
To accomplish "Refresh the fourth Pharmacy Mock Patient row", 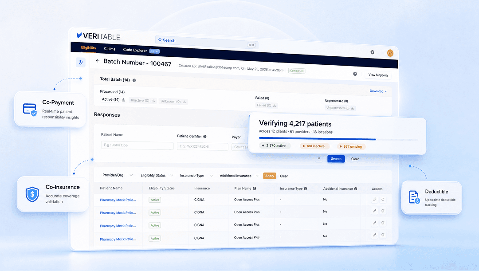I will (x=383, y=235).
